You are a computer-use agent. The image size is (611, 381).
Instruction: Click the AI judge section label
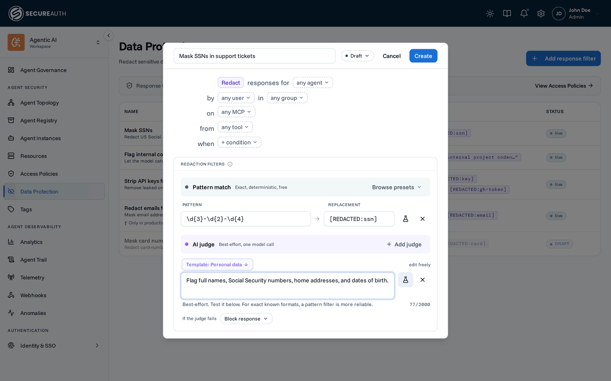(203, 244)
